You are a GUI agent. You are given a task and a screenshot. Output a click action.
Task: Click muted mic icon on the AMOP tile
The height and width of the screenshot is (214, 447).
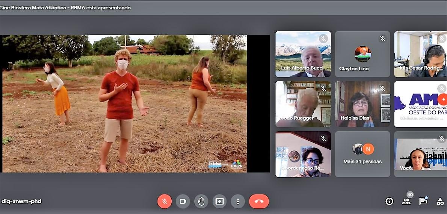tap(442, 88)
